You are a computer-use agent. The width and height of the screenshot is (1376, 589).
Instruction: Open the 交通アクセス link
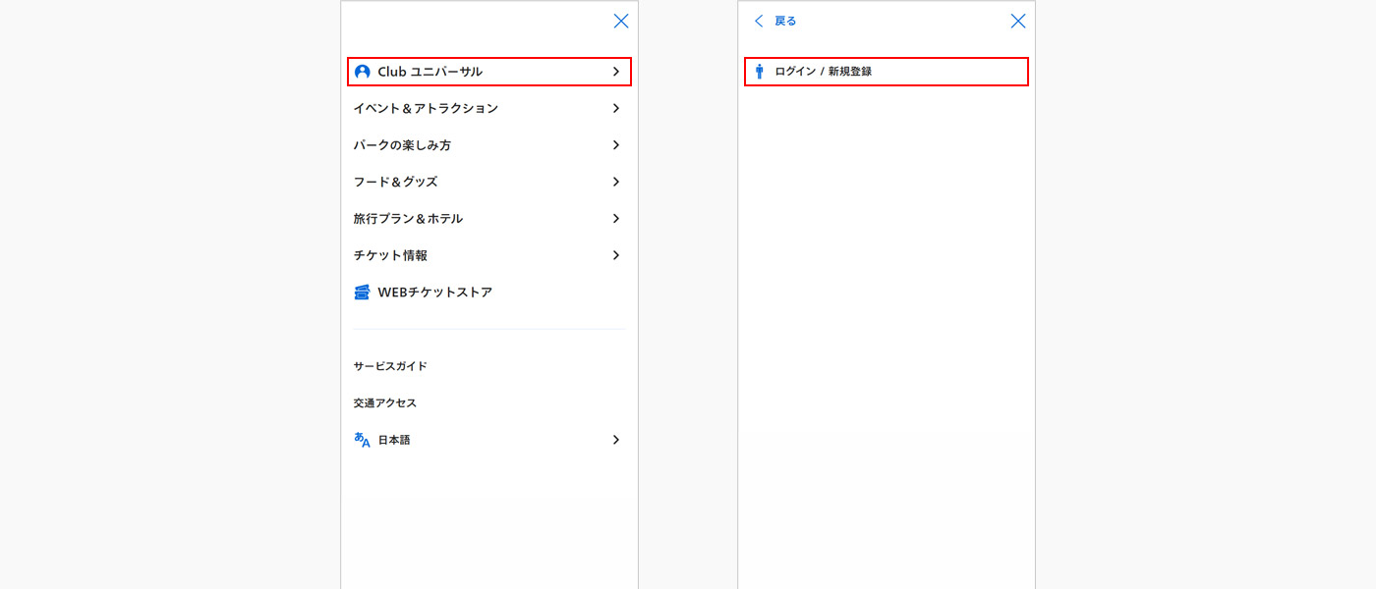[x=385, y=403]
